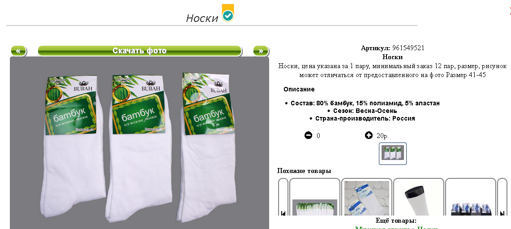The height and width of the screenshot is (229, 511).
Task: Select the small socks thumbnail under price
Action: coord(393,153)
